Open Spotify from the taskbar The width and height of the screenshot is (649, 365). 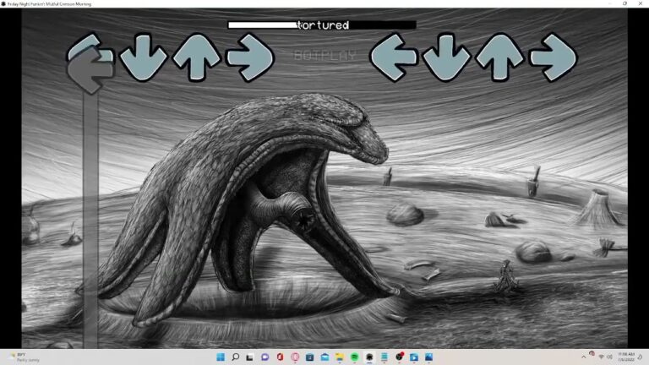point(354,357)
